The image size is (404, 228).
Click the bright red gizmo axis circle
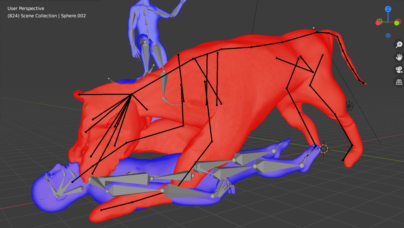378,23
